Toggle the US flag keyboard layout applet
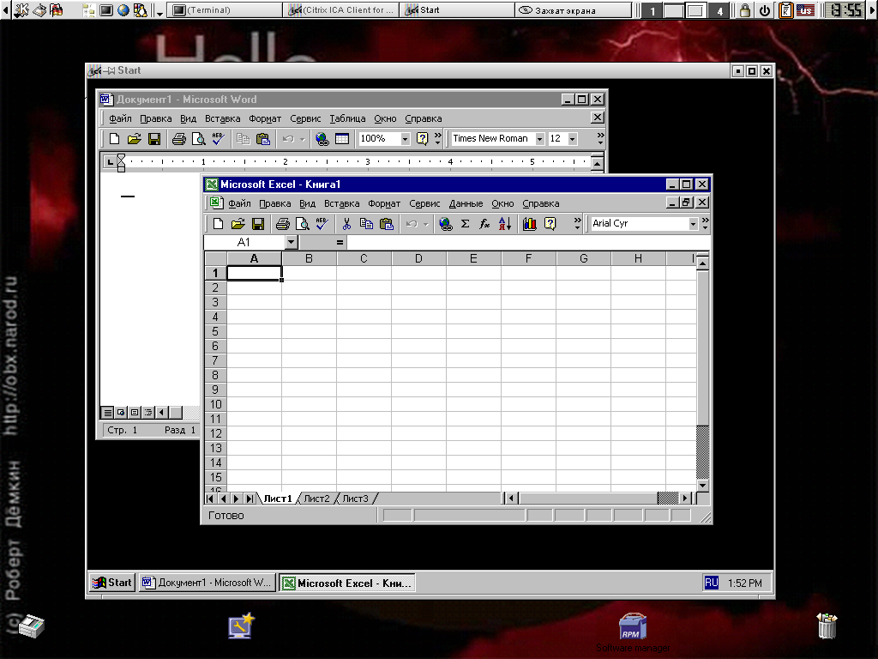Image resolution: width=878 pixels, height=659 pixels. [x=805, y=10]
